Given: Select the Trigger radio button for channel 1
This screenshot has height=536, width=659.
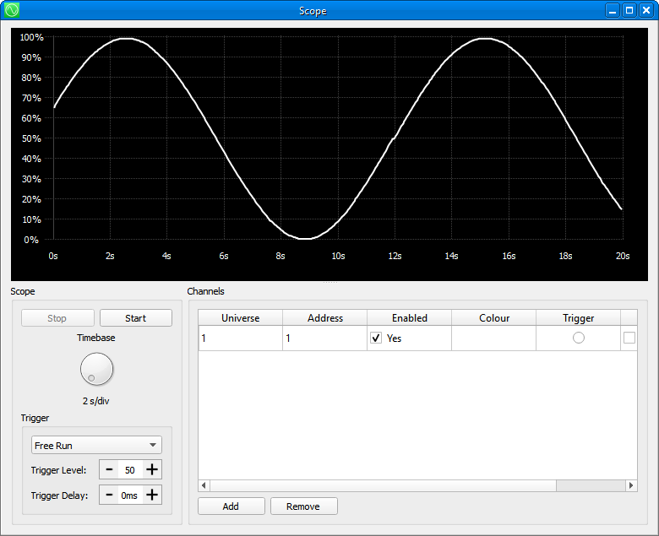Looking at the screenshot, I should [x=578, y=338].
